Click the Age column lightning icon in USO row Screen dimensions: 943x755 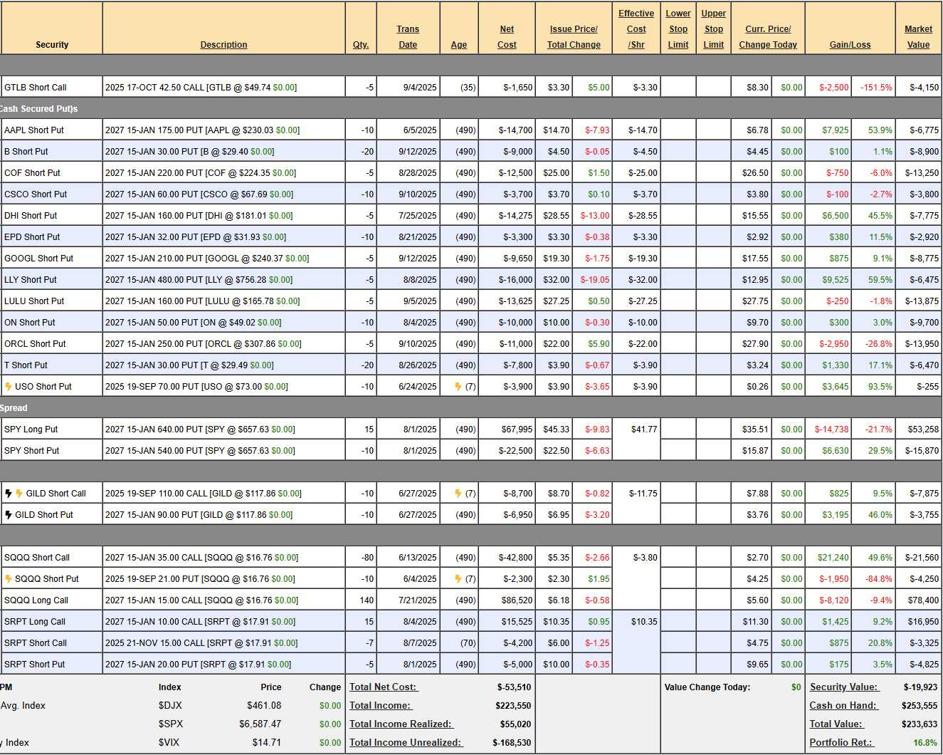[x=458, y=387]
